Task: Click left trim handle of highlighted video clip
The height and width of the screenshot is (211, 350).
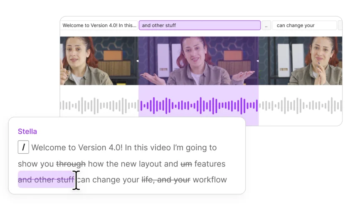Action: 138,61
